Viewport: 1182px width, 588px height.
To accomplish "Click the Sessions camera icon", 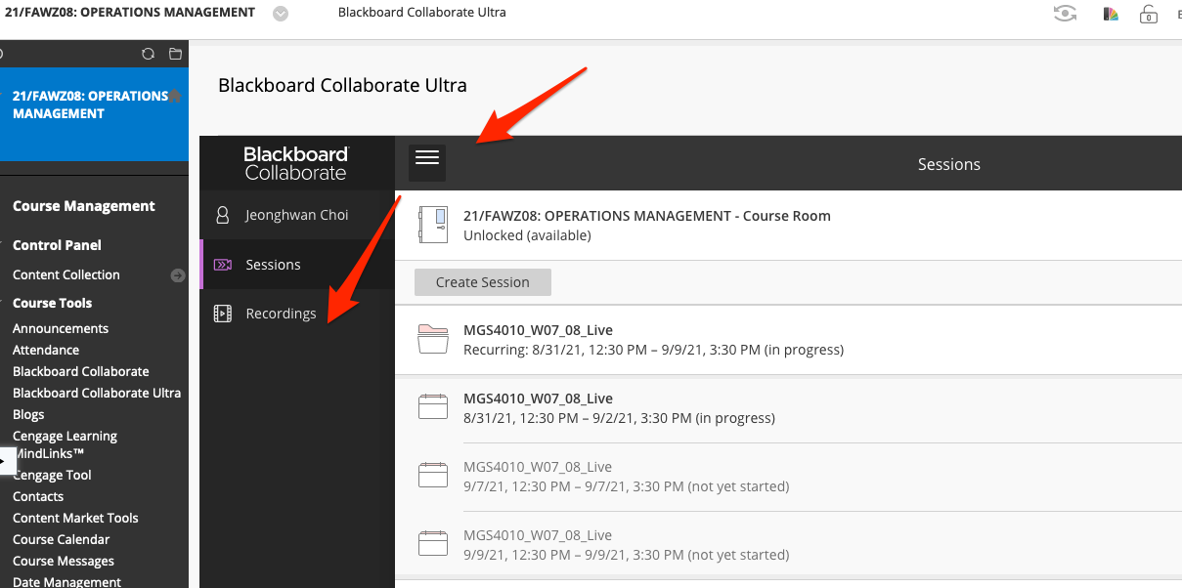I will point(223,265).
